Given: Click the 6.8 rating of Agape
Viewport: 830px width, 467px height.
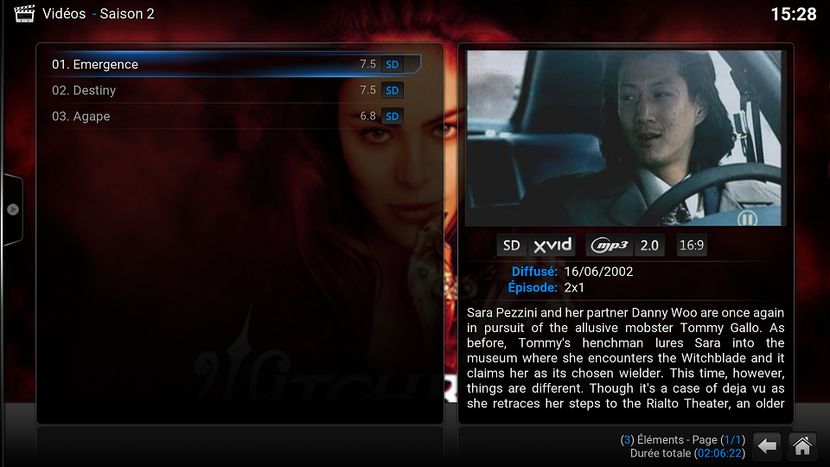Looking at the screenshot, I should click(368, 116).
